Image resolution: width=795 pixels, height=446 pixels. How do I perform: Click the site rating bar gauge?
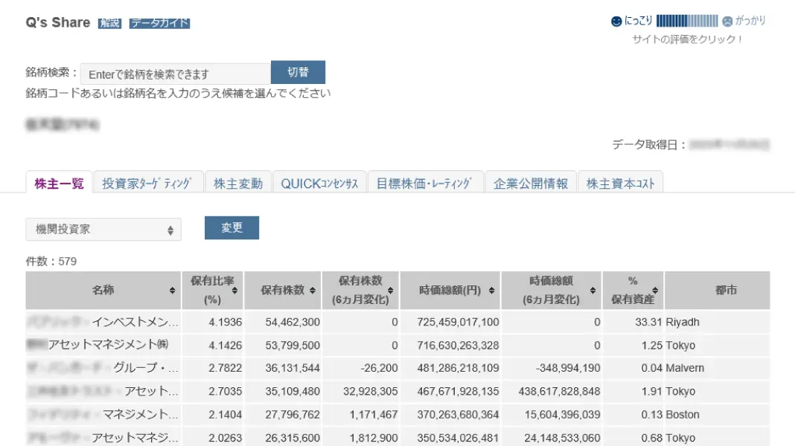tap(687, 21)
